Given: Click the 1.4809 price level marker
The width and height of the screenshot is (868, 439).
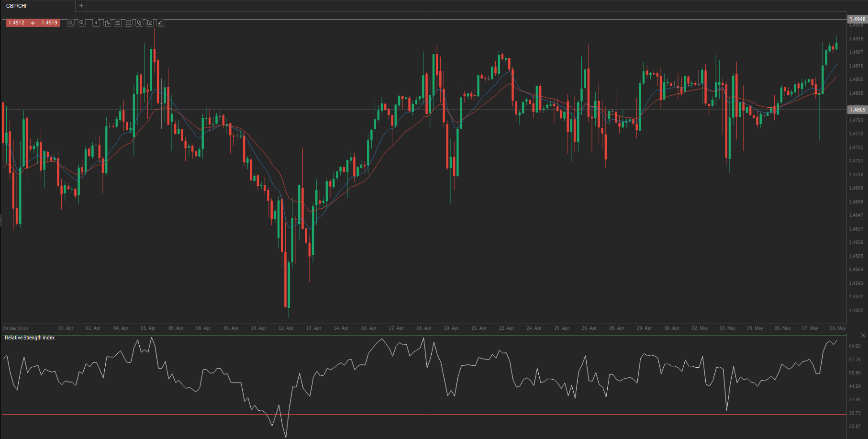Looking at the screenshot, I should pos(857,110).
